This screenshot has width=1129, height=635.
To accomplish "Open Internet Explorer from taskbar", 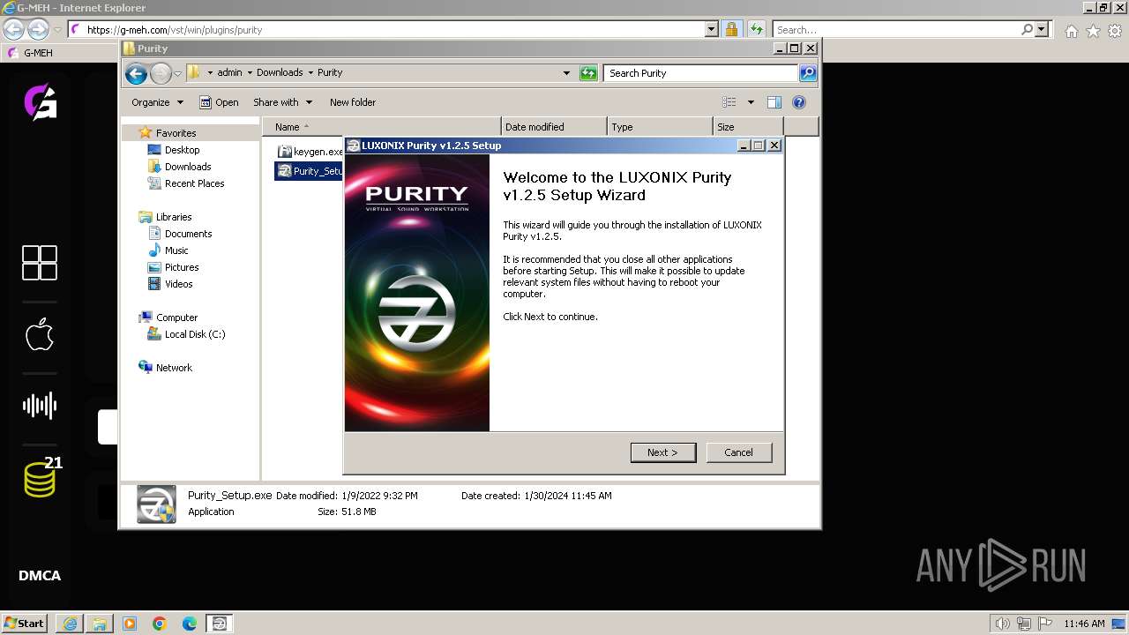I will 70,624.
